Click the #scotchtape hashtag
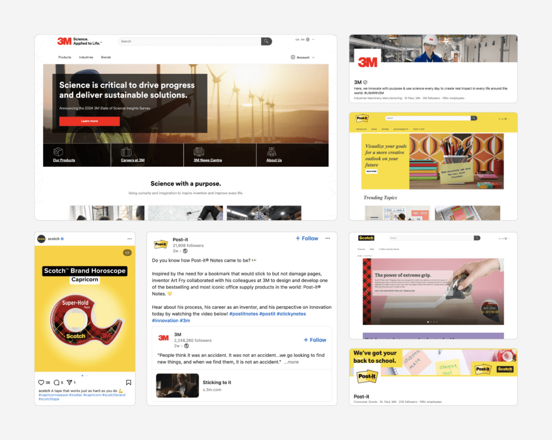This screenshot has width=552, height=440. [x=49, y=399]
